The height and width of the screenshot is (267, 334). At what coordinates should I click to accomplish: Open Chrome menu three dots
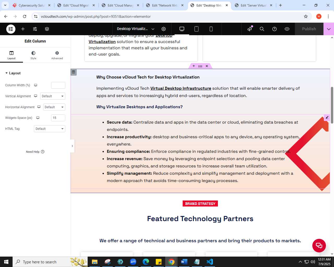[x=328, y=16]
